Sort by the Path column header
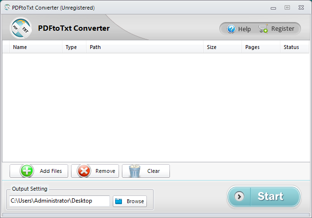 click(x=144, y=47)
